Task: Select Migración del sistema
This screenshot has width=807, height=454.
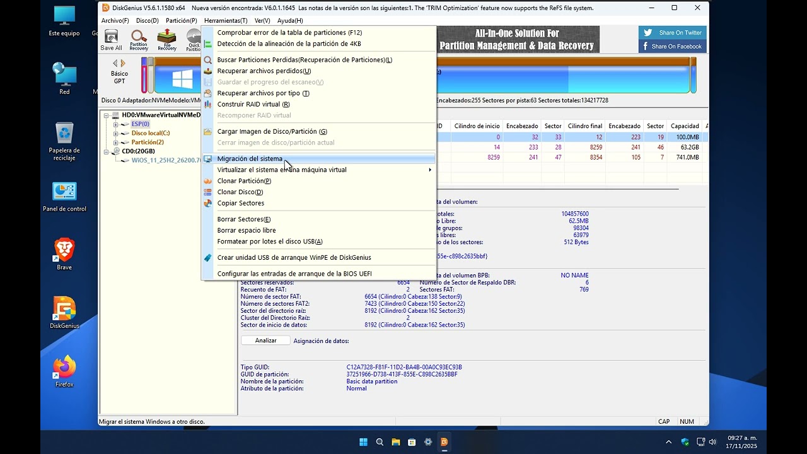Action: (318, 159)
